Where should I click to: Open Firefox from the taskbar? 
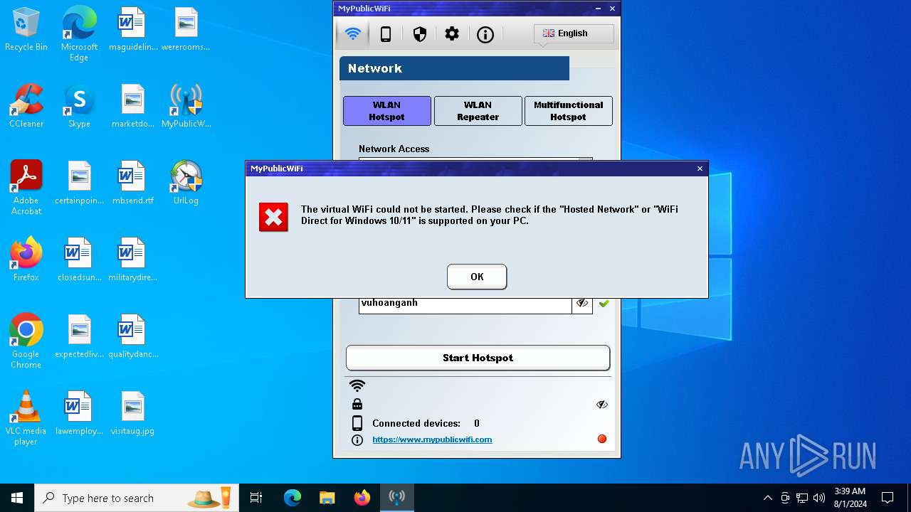[362, 498]
